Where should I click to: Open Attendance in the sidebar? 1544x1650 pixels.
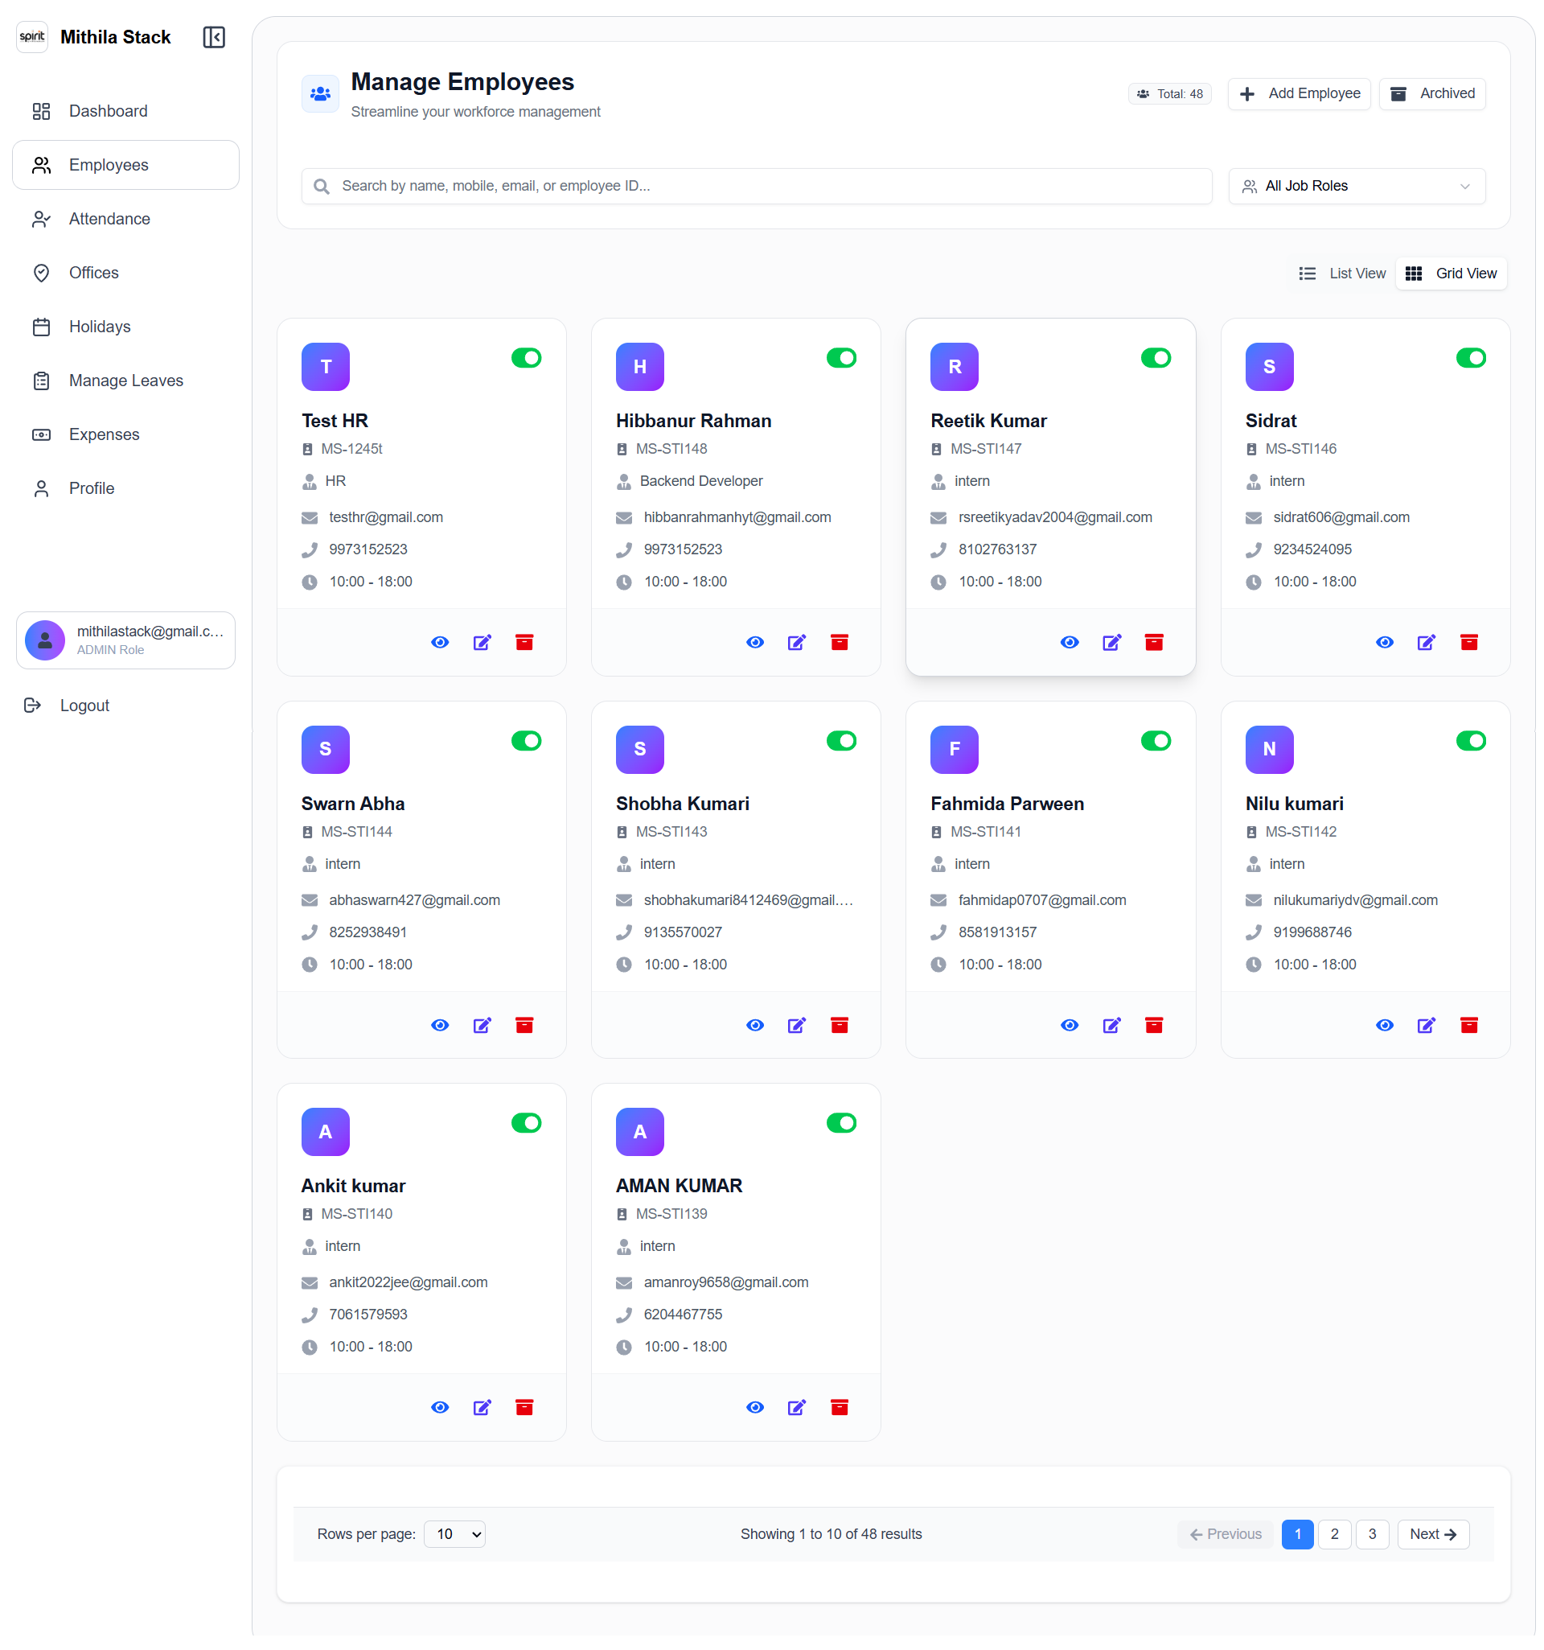pyautogui.click(x=109, y=219)
